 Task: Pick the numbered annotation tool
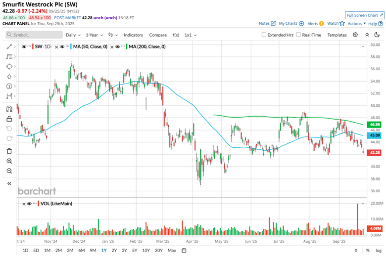pyautogui.click(x=9, y=86)
